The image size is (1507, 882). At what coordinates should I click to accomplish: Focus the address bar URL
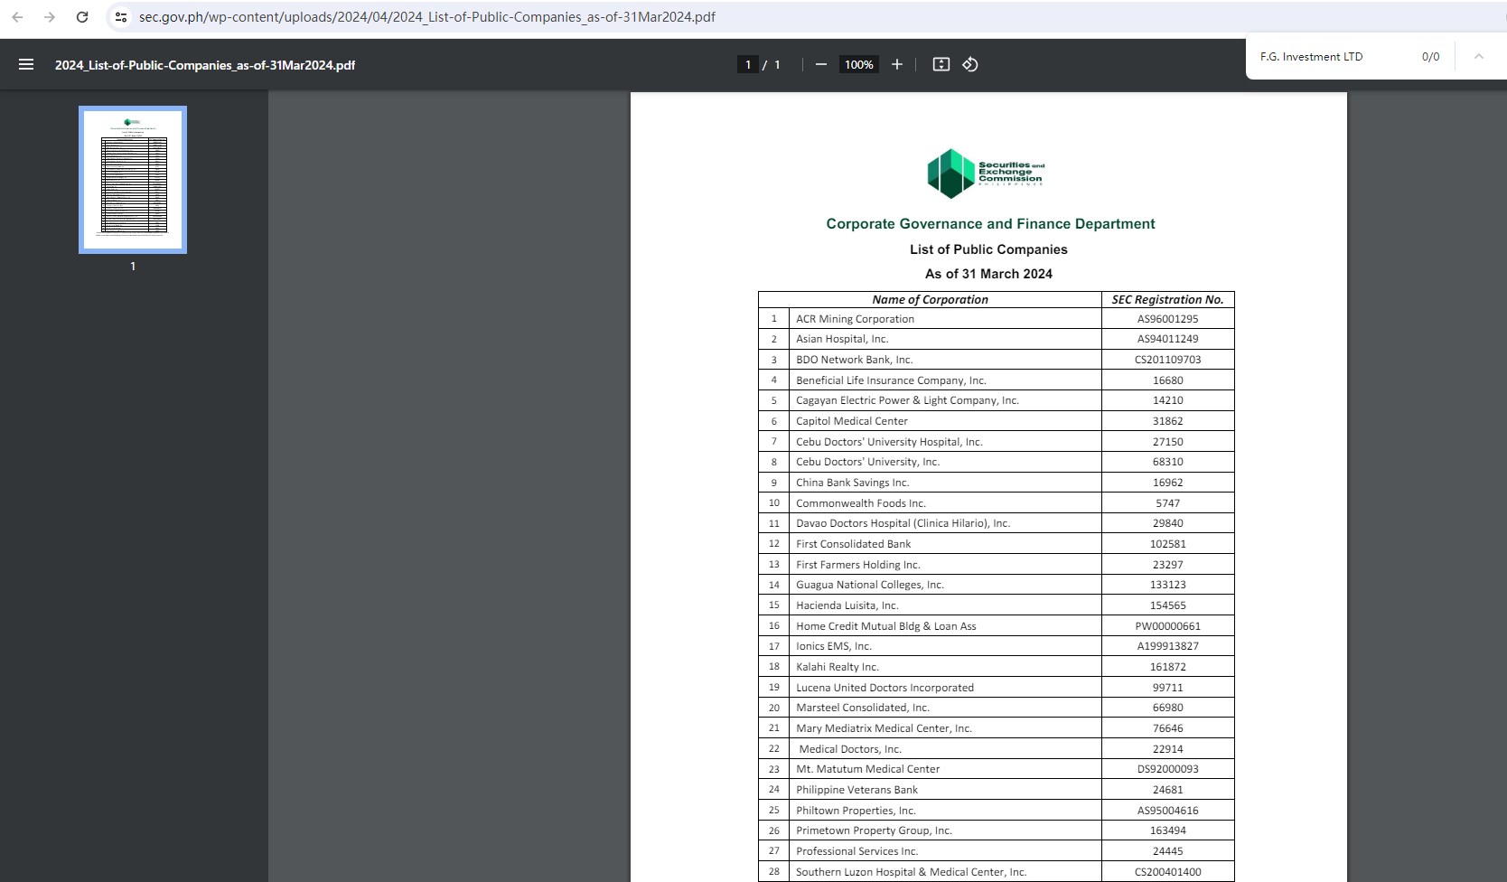click(x=426, y=17)
